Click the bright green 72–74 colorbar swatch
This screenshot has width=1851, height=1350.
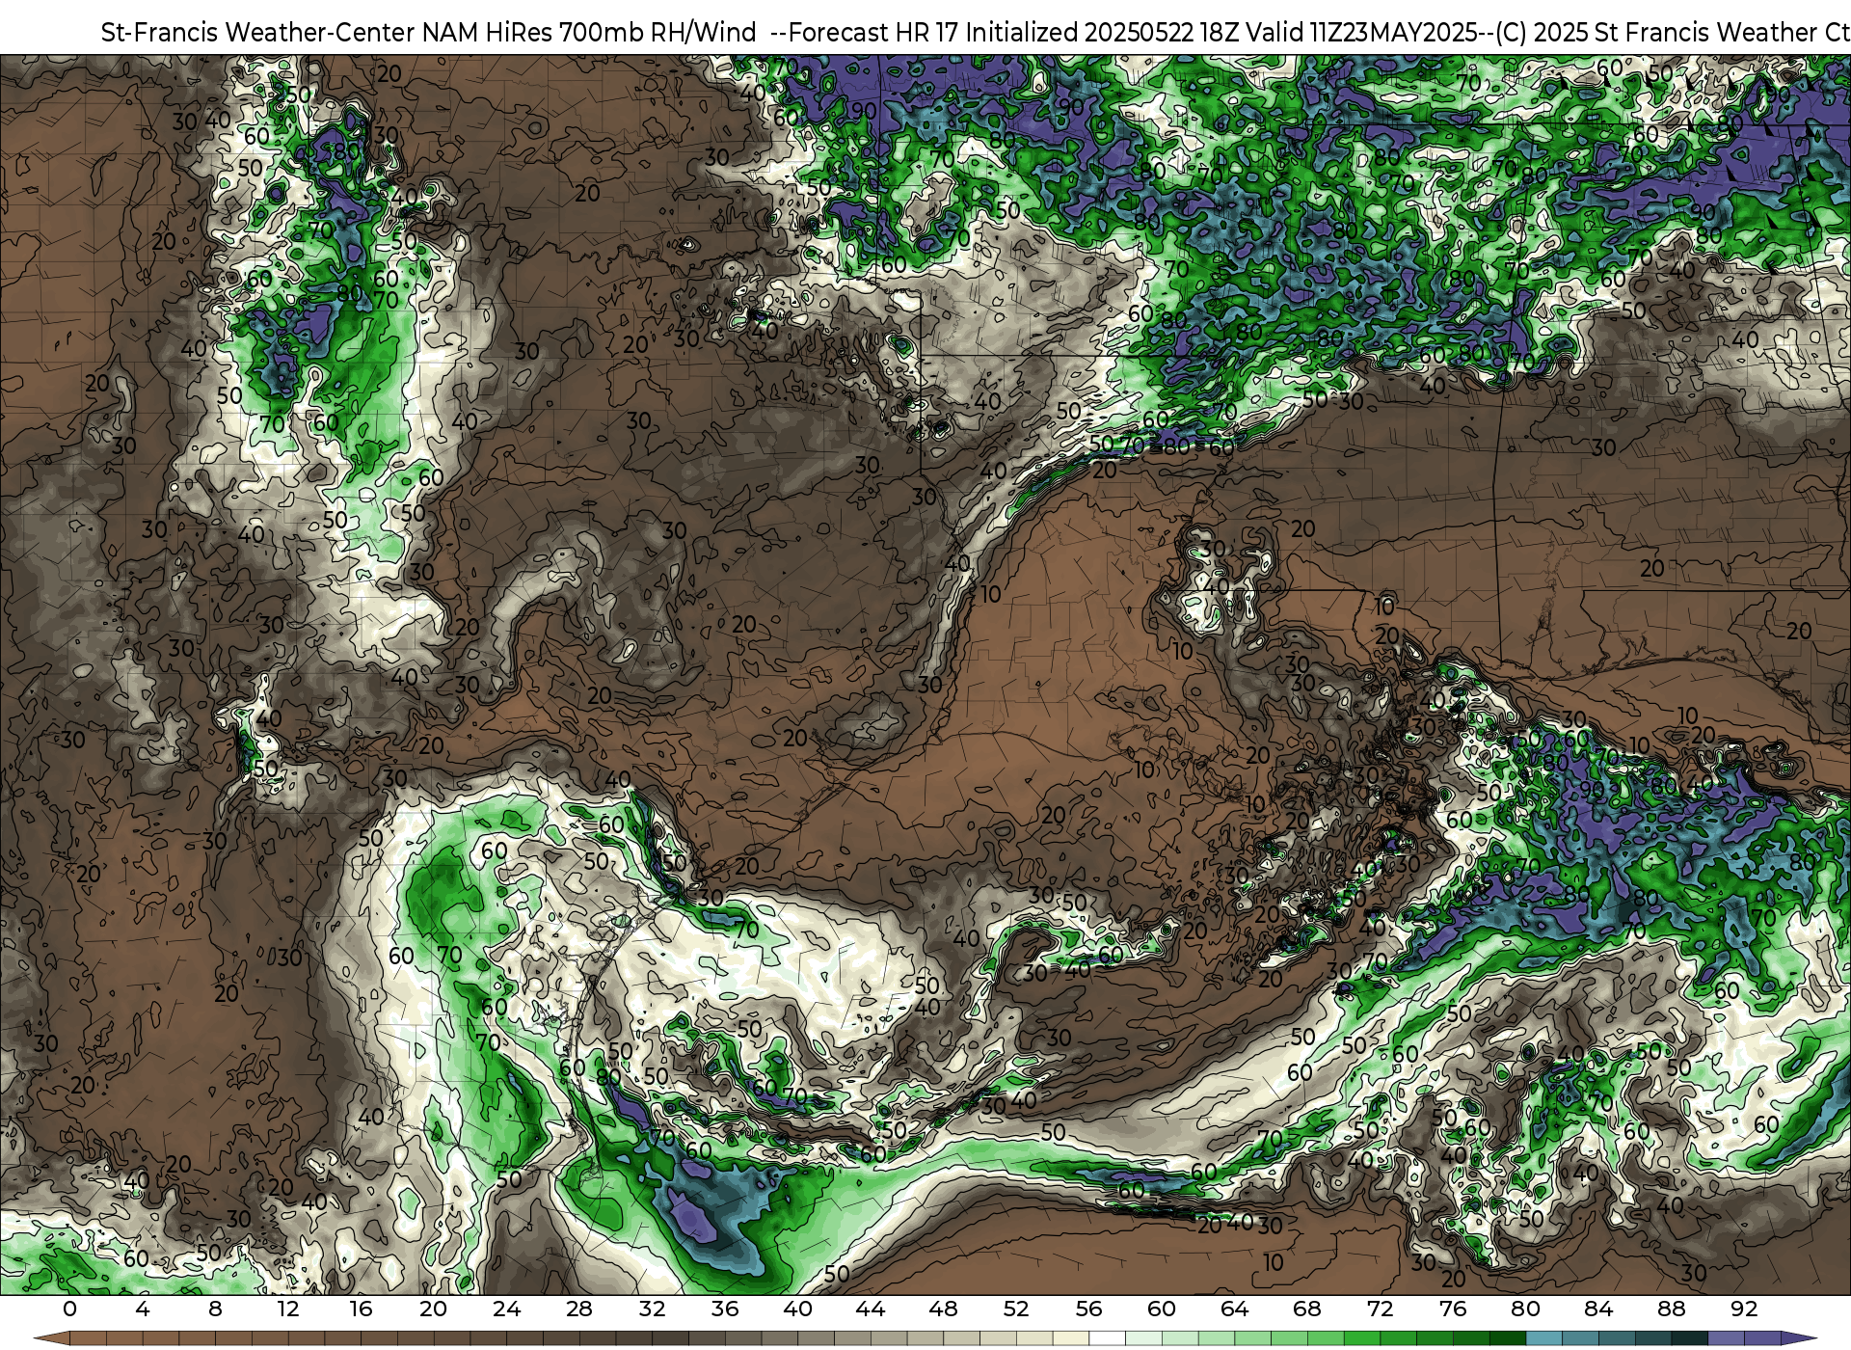[1398, 1338]
